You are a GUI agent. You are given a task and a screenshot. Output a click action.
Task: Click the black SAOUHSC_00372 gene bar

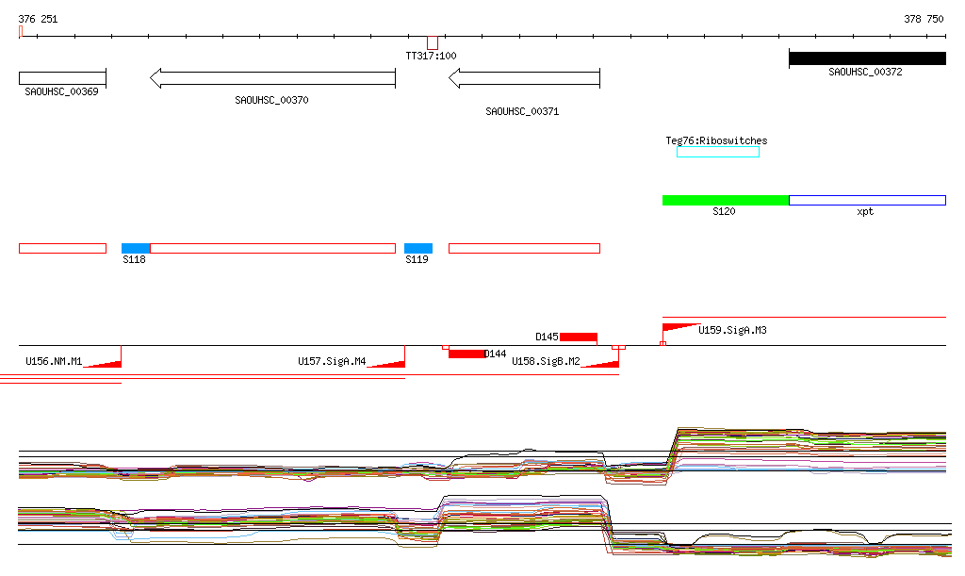(867, 58)
